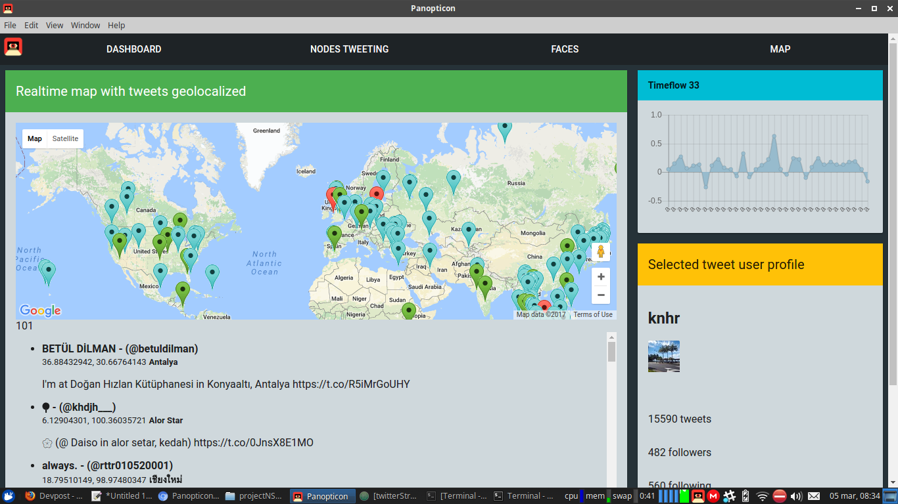This screenshot has height=504, width=898.
Task: Click the 15590 tweets count
Action: point(680,419)
